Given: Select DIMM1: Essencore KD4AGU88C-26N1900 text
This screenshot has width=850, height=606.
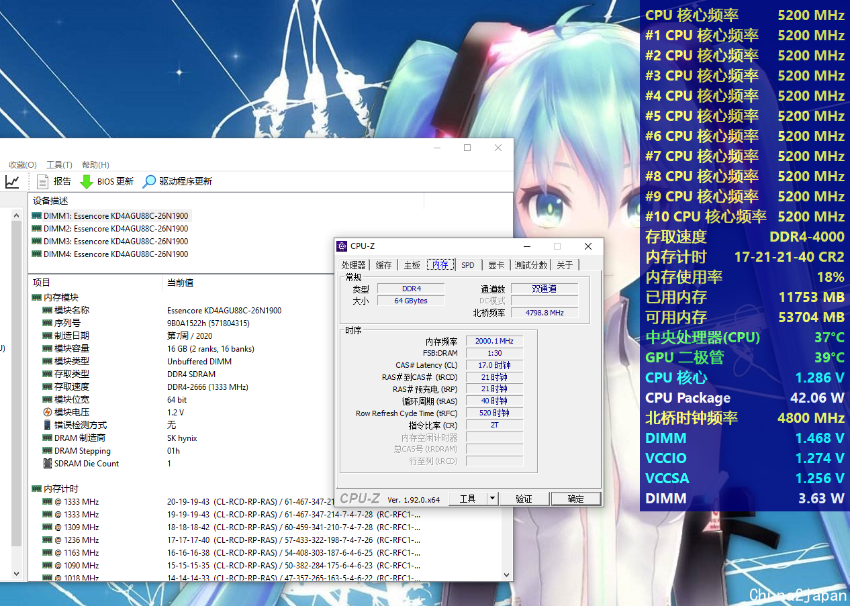Looking at the screenshot, I should [x=115, y=215].
